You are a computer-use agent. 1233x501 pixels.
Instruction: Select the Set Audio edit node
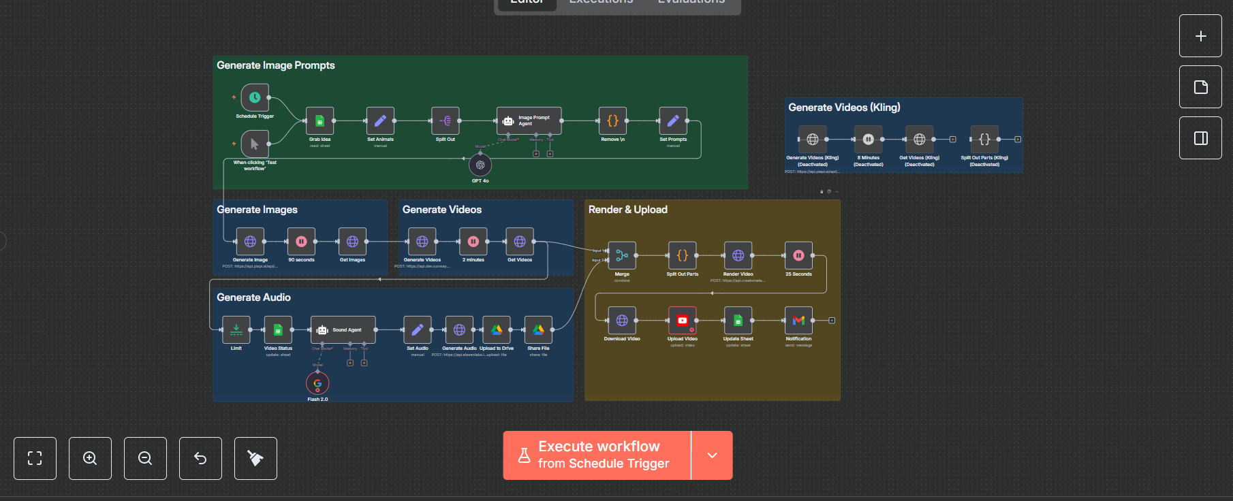418,329
